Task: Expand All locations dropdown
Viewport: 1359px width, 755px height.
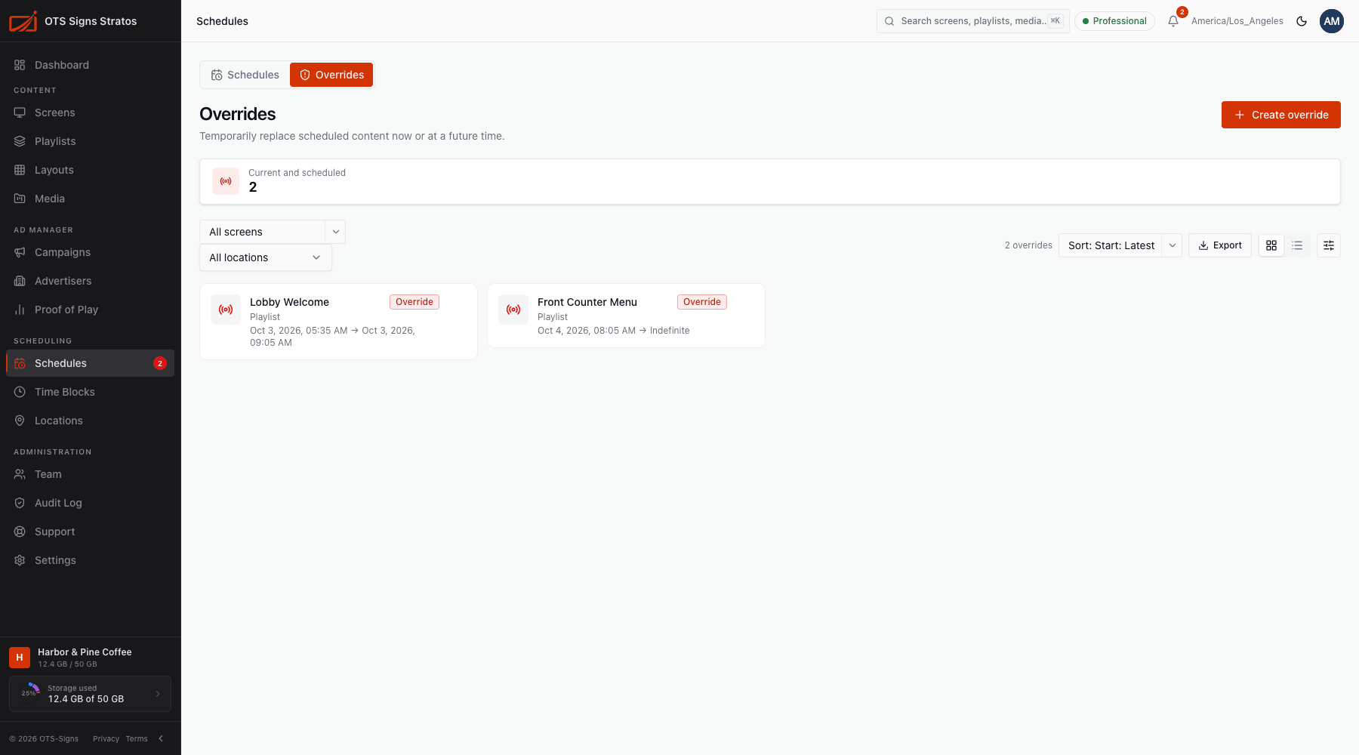Action: click(x=266, y=257)
